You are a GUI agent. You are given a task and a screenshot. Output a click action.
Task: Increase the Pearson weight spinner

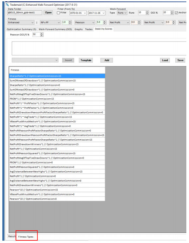click(x=105, y=22)
